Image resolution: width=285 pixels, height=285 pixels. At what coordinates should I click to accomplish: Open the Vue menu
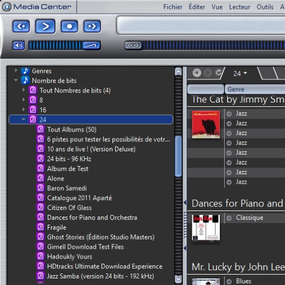[x=217, y=7]
